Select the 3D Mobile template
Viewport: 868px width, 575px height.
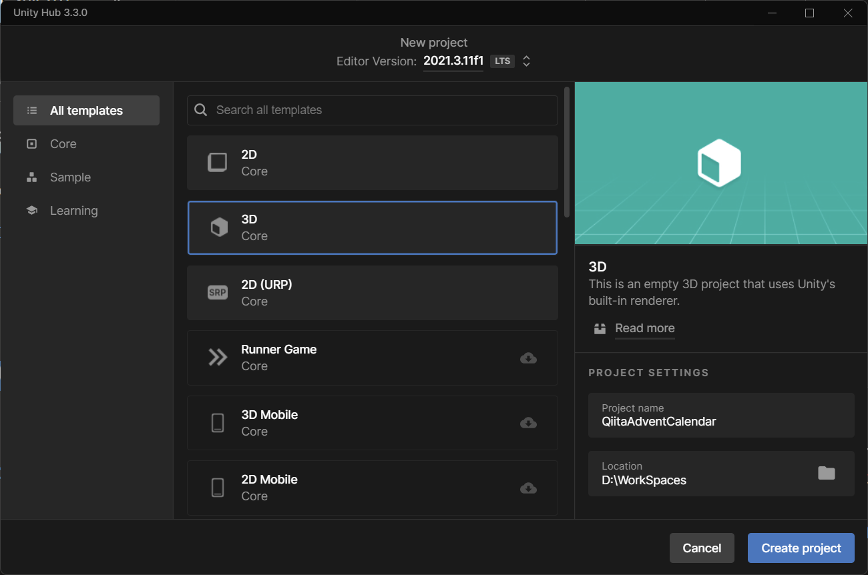tap(373, 423)
